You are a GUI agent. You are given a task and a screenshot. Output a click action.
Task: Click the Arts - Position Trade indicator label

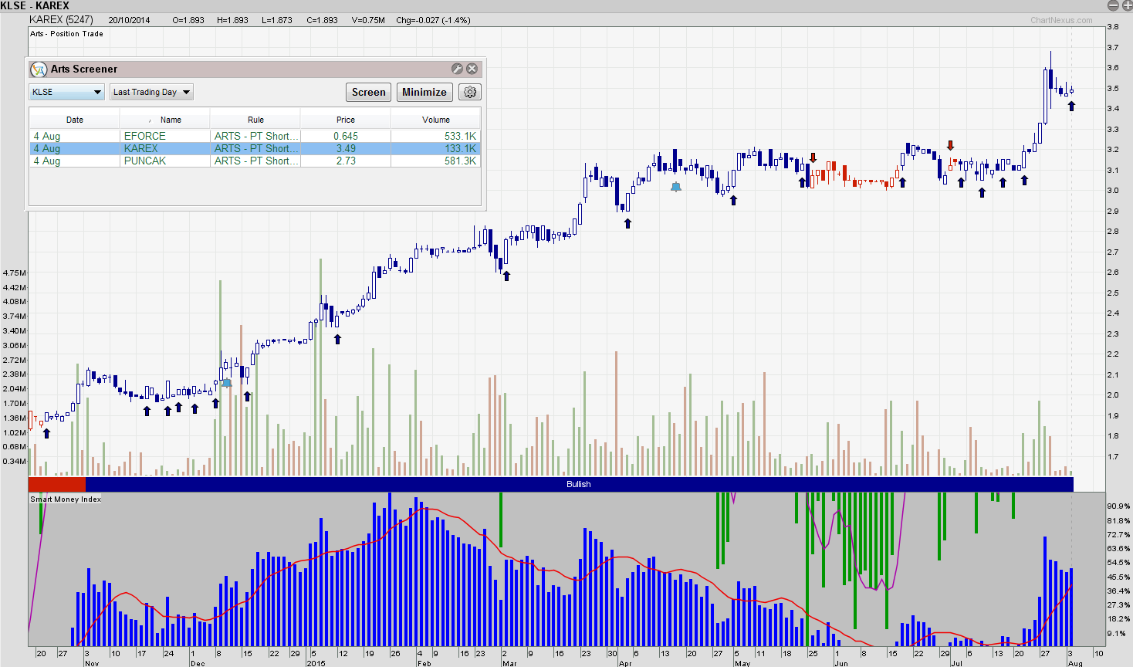(x=66, y=34)
